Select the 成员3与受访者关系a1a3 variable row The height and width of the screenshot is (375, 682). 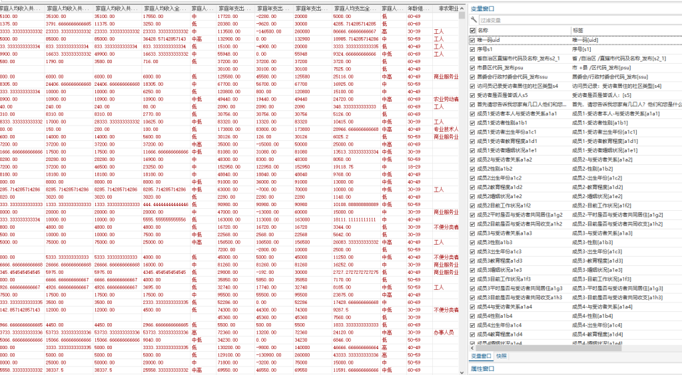576,233
